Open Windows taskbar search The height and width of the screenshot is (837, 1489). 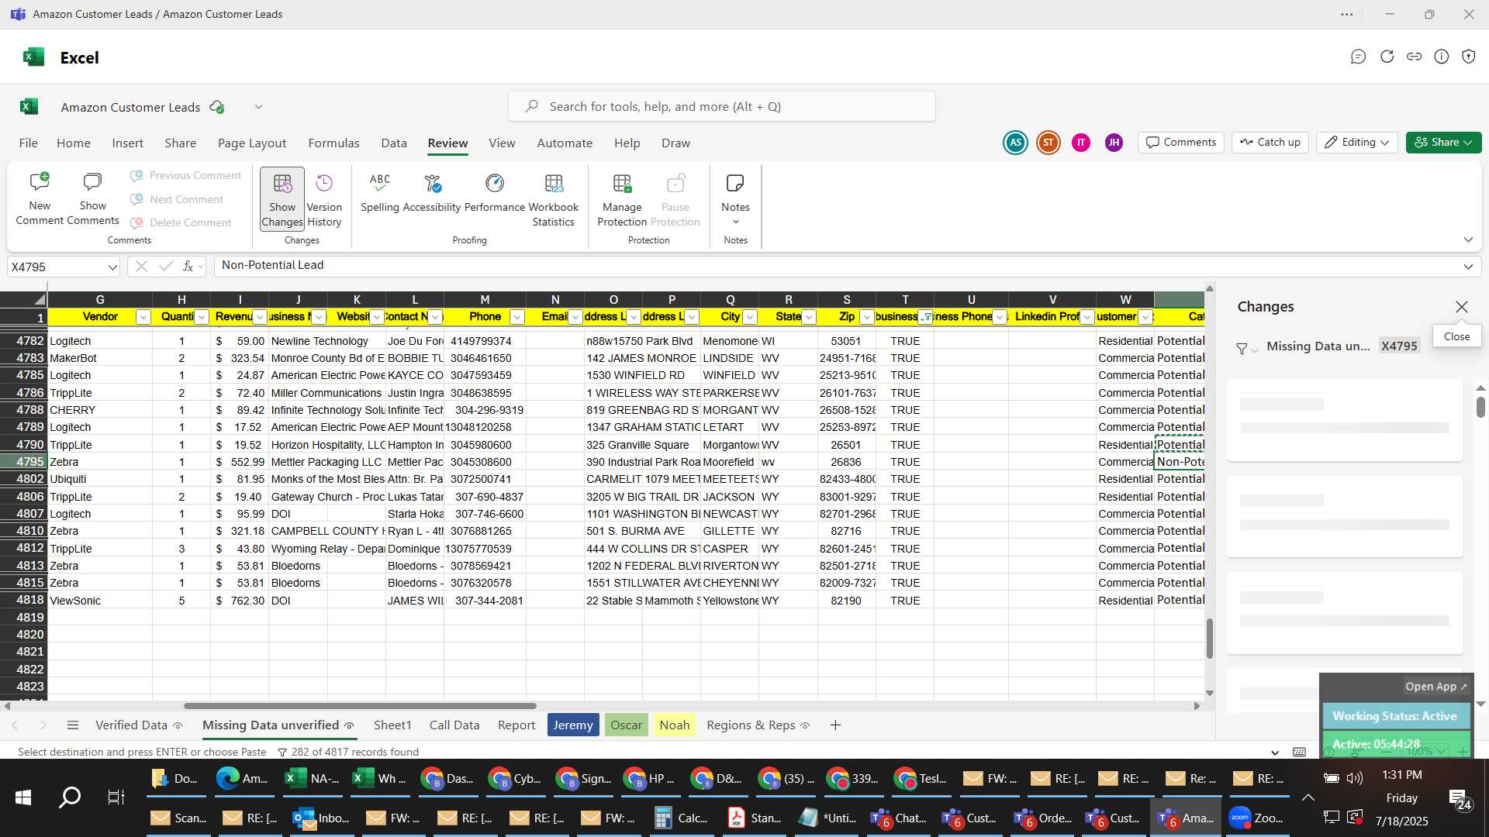coord(70,797)
